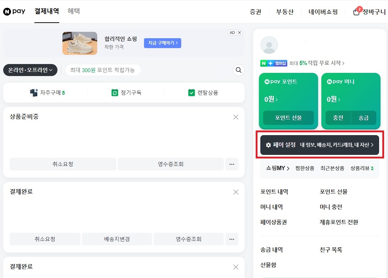Viewport: 388px width, 278px height.
Task: Open the 송금 내역 link
Action: [271, 250]
